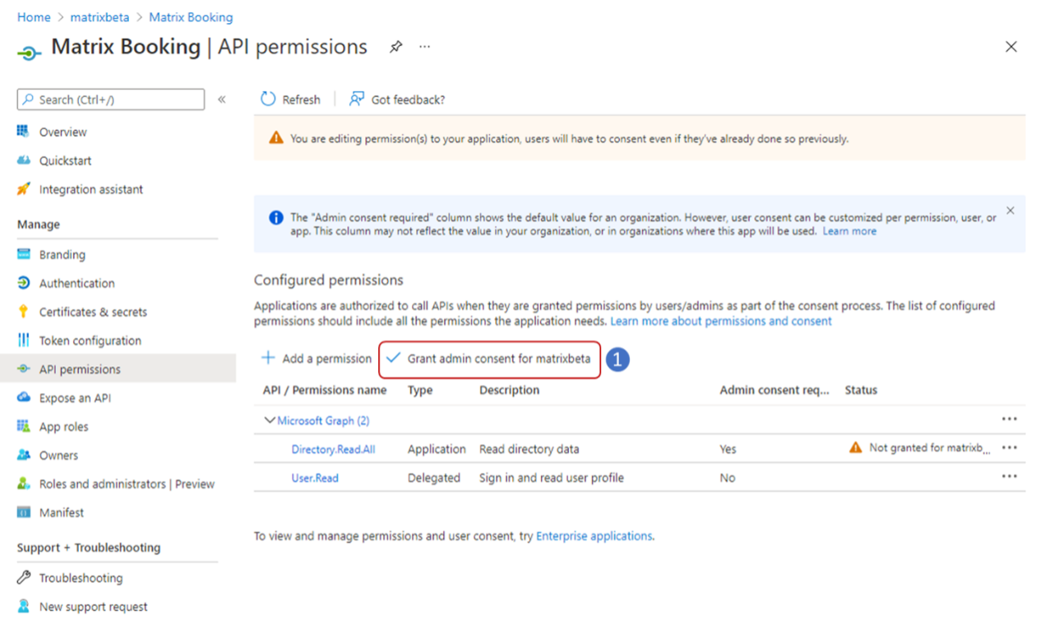The width and height of the screenshot is (1045, 625).
Task: Open the Learn more link in info banner
Action: pyautogui.click(x=849, y=231)
